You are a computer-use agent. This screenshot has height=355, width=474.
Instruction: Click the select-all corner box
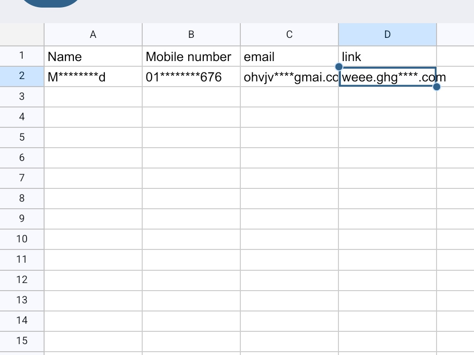[x=22, y=35]
